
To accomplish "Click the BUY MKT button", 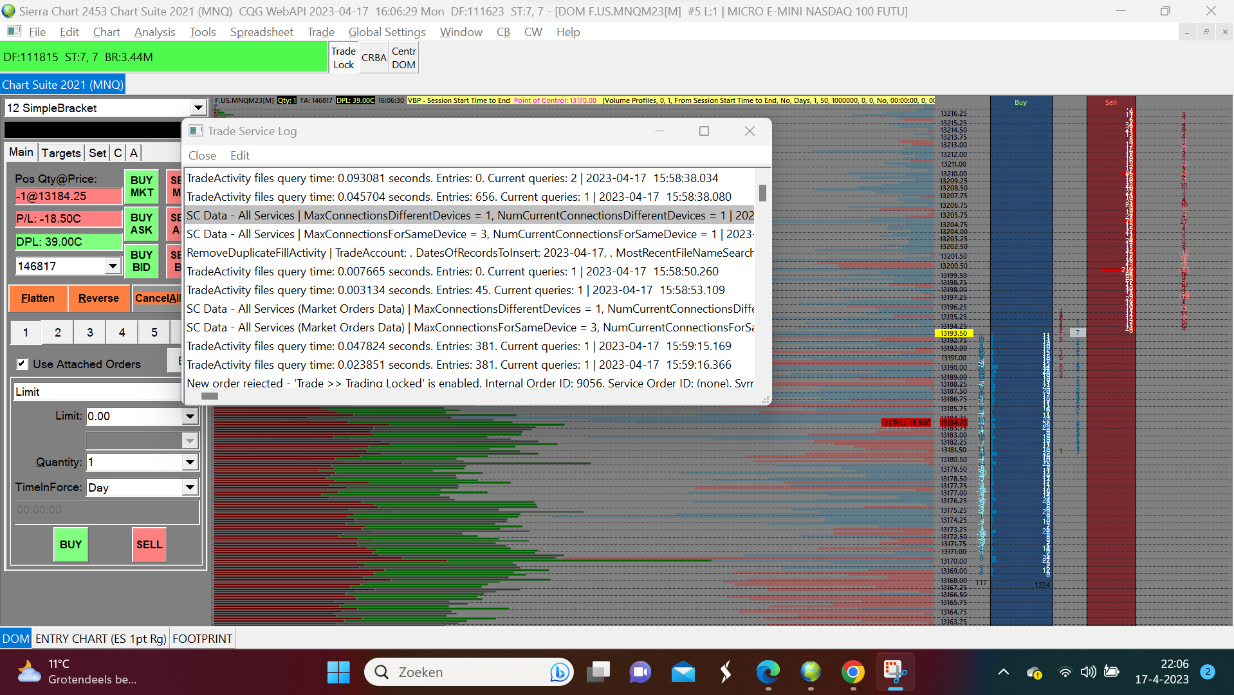I will (x=142, y=187).
